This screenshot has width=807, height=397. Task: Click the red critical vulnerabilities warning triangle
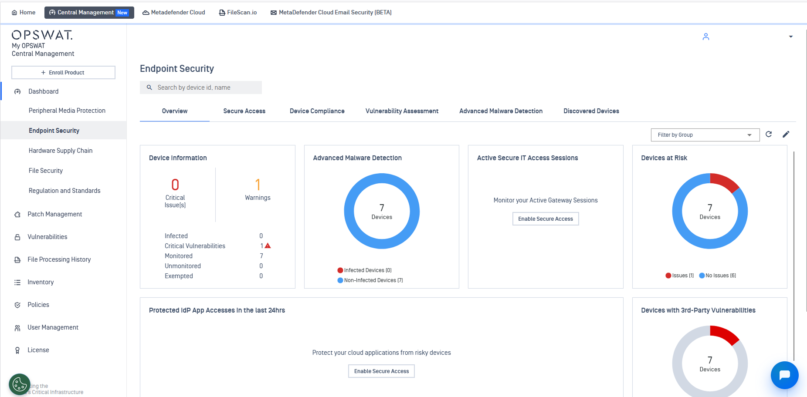point(268,246)
